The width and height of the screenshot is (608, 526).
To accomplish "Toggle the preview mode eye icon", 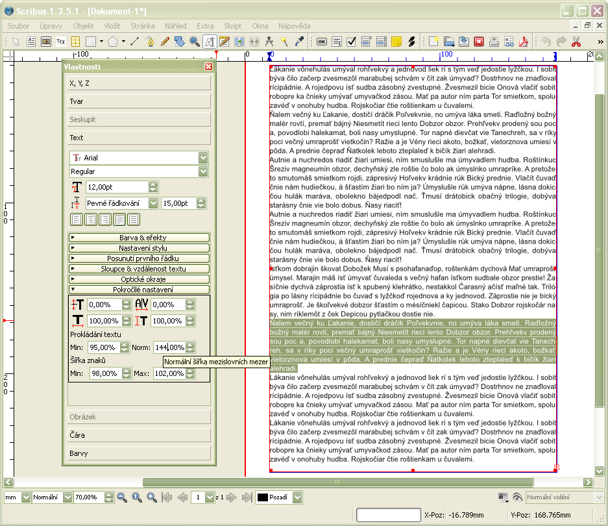I will pos(517,497).
